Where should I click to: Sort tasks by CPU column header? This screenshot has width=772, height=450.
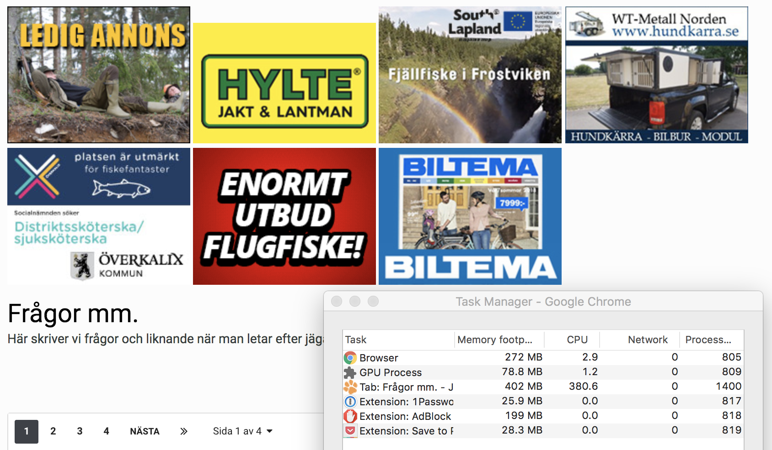pos(577,340)
